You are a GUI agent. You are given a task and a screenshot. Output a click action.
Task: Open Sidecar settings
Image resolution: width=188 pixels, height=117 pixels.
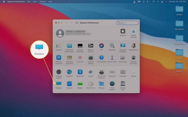pos(69,84)
